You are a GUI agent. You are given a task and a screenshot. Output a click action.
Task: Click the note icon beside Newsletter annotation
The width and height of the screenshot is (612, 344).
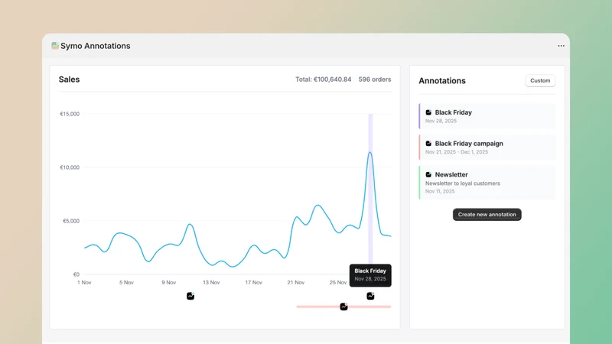[428, 175]
